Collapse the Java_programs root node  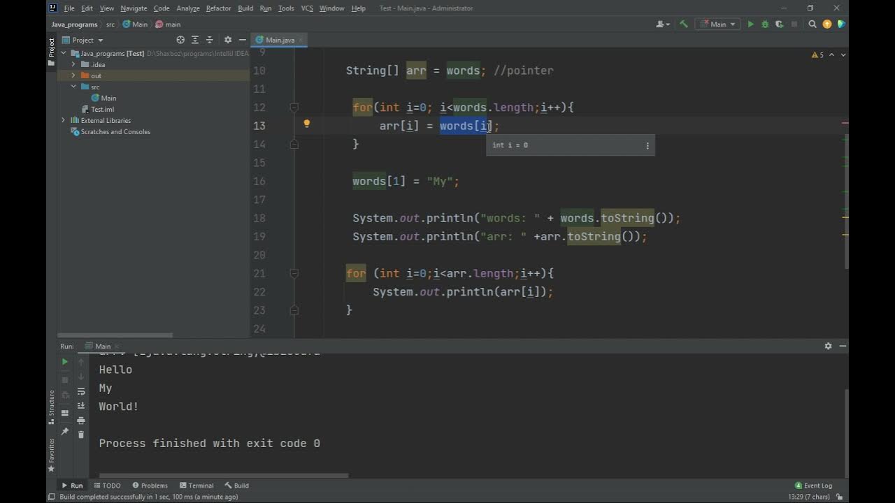click(x=64, y=53)
